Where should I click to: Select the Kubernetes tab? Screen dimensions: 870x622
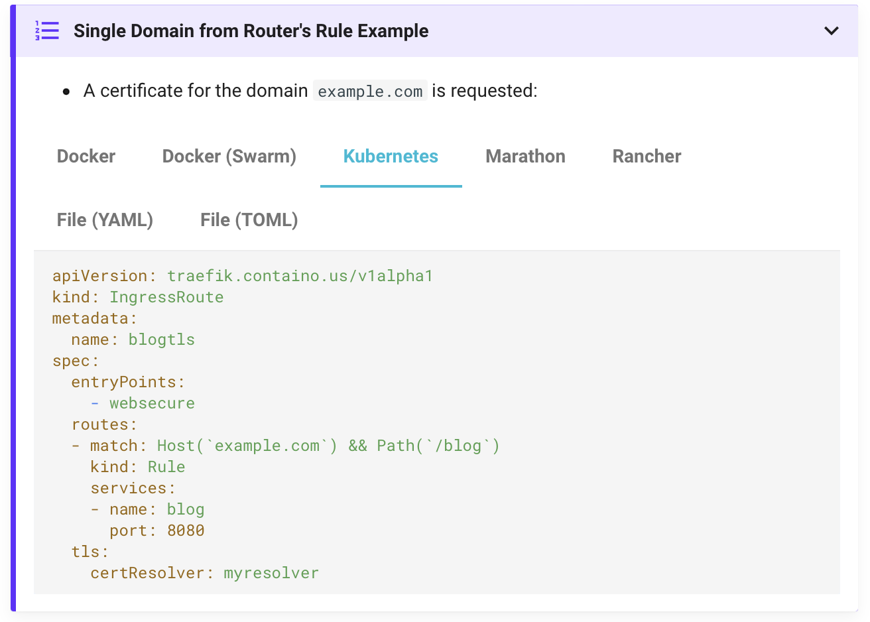[x=391, y=156]
